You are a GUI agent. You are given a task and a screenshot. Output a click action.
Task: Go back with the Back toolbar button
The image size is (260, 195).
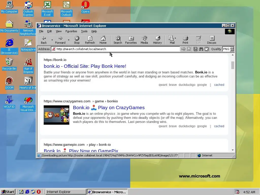pos(44,40)
